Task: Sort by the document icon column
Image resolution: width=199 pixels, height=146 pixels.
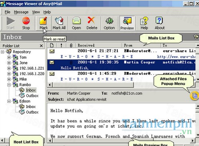Action: tap(52, 45)
